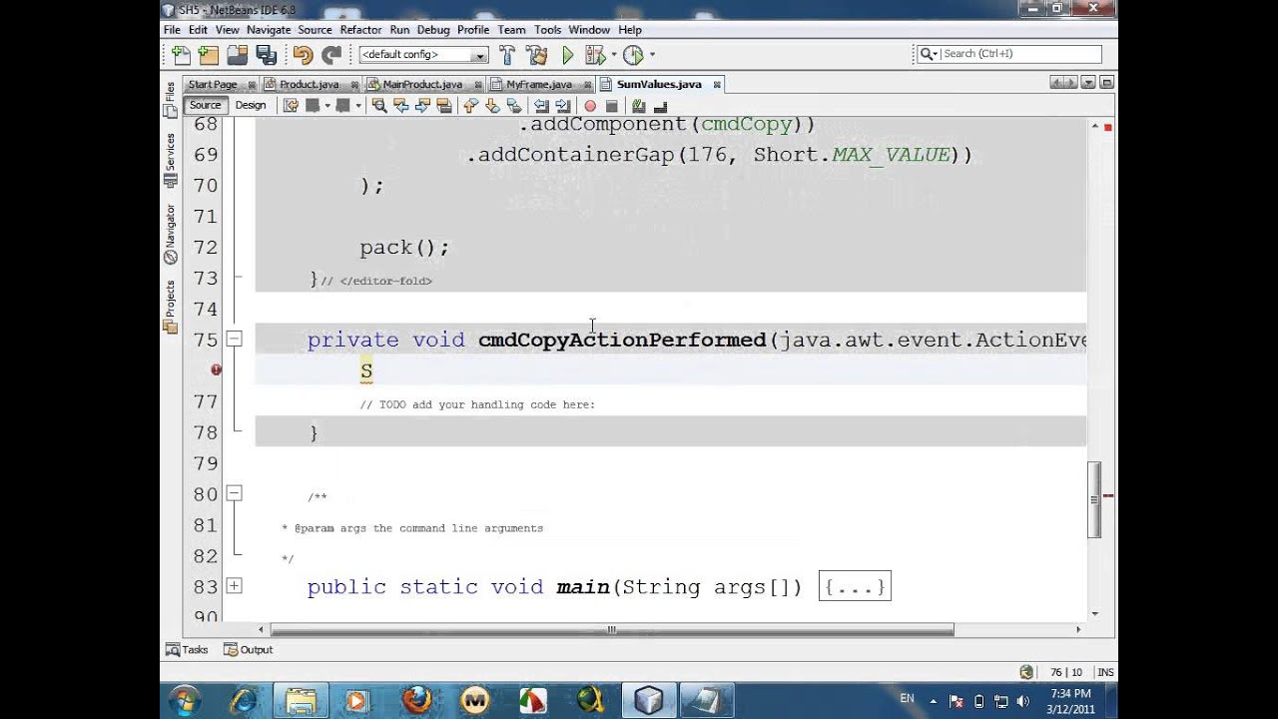Viewport: 1278px width, 719px height.
Task: Open the Tasks window button
Action: 188,649
